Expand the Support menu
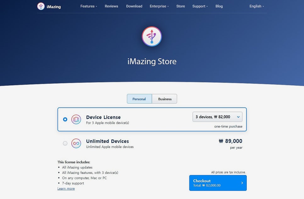304x199 pixels. point(200,6)
